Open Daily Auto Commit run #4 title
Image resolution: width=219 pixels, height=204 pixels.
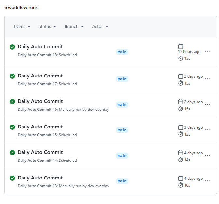click(x=40, y=152)
